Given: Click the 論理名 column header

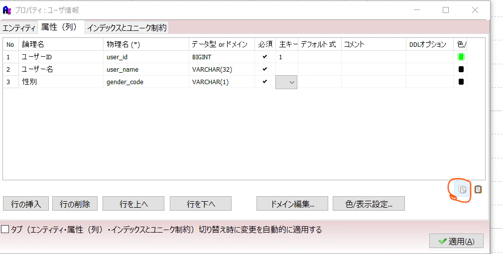Looking at the screenshot, I should pyautogui.click(x=61, y=44).
